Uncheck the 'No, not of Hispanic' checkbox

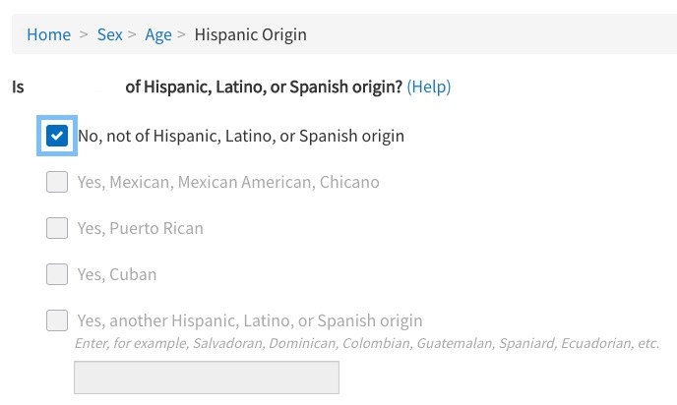(57, 136)
